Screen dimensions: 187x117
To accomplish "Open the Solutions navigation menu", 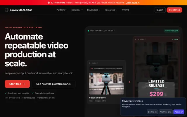I will [77, 10].
